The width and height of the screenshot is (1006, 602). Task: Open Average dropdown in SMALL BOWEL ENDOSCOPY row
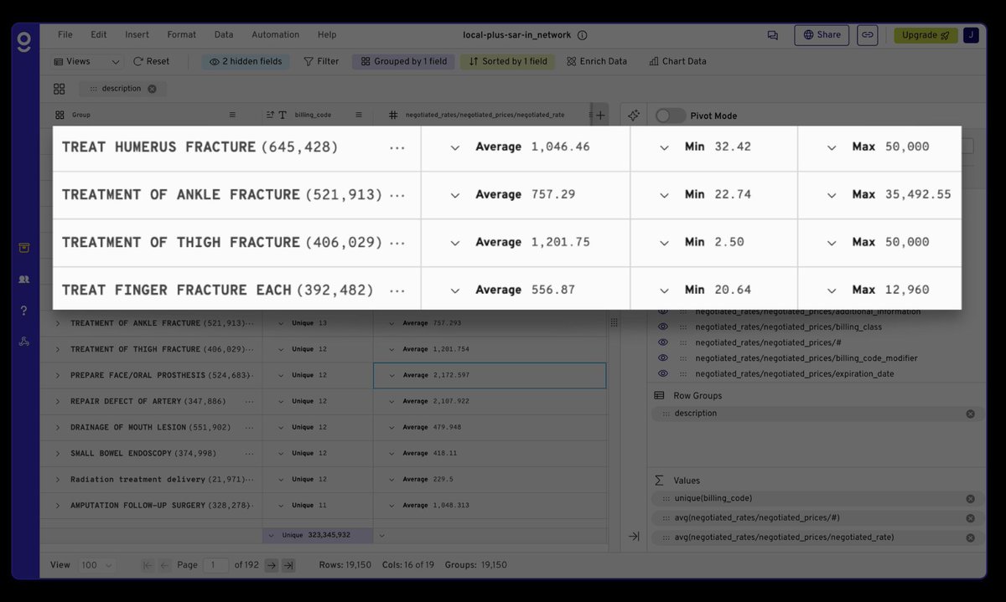pos(392,454)
